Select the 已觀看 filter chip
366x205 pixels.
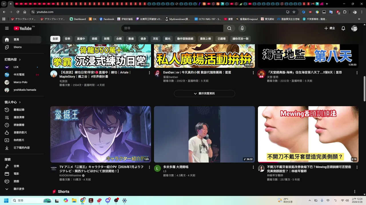pos(222,39)
